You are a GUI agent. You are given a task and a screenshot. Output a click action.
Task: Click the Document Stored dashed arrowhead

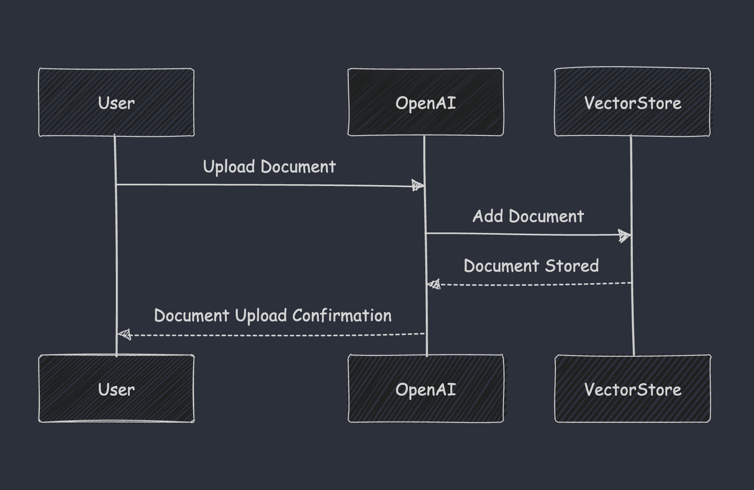(x=434, y=284)
